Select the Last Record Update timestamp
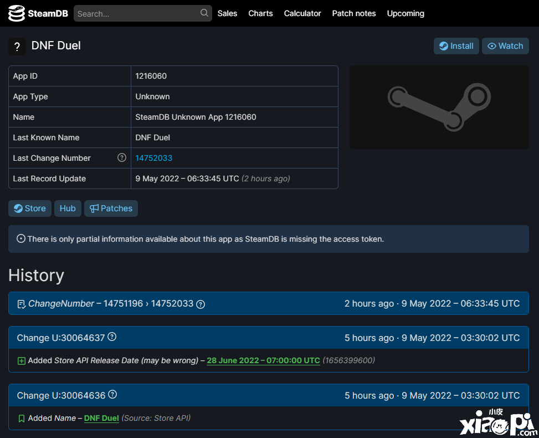 click(187, 179)
